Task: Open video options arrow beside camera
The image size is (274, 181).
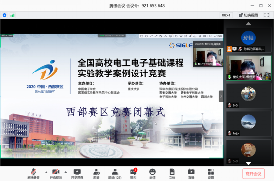Action: [x=66, y=172]
